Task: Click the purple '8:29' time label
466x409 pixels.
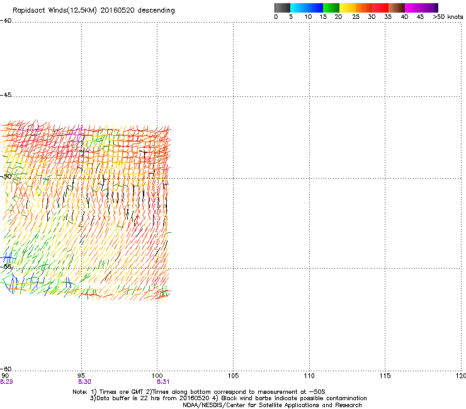Action: 6,382
